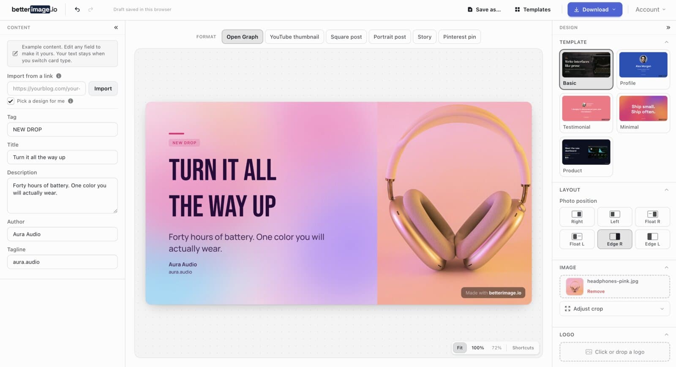The width and height of the screenshot is (676, 367).
Task: Collapse the Template section
Action: 666,42
